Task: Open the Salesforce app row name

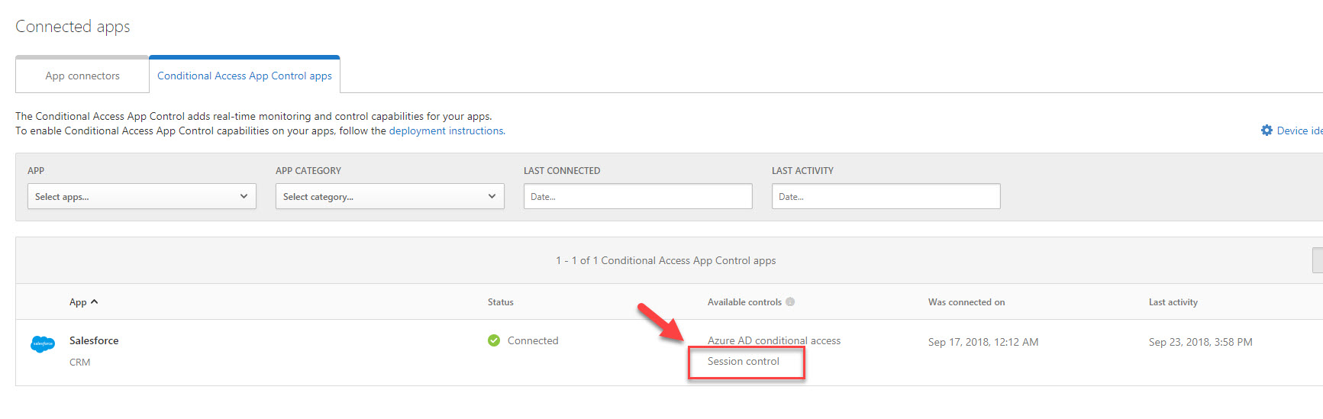Action: (x=94, y=340)
